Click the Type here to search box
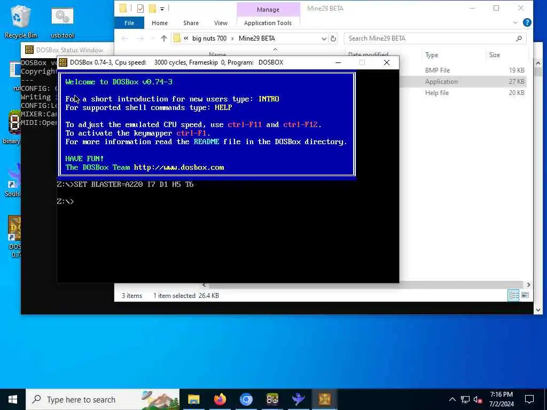Image resolution: width=547 pixels, height=410 pixels. coord(103,399)
